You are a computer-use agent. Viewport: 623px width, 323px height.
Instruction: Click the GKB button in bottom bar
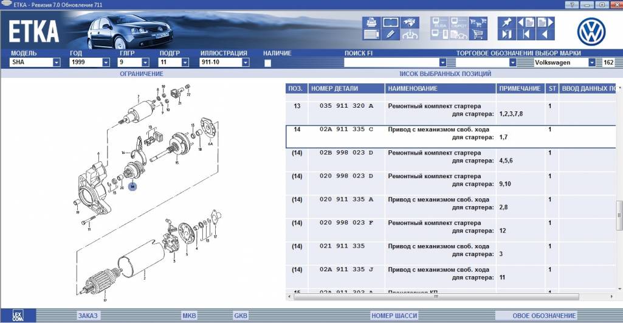(x=241, y=316)
